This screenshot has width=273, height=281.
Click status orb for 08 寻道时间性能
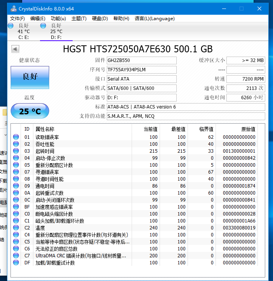[16, 179]
